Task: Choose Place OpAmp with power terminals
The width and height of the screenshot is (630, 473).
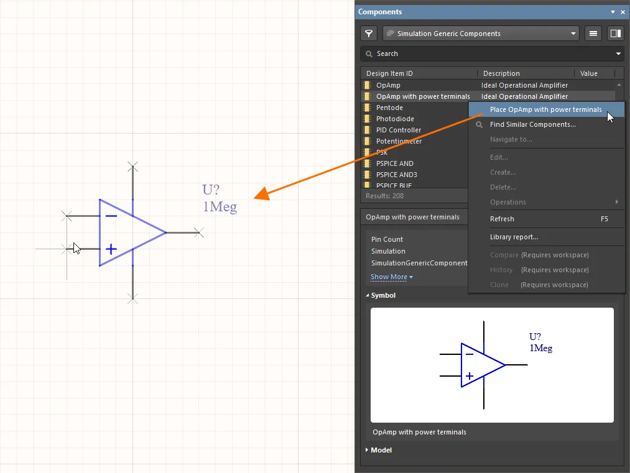Action: (545, 109)
